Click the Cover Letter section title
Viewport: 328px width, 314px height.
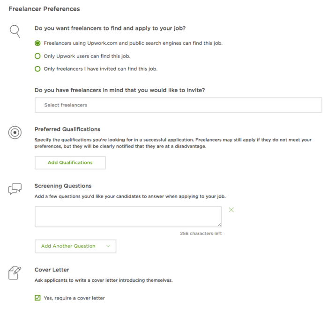52,270
